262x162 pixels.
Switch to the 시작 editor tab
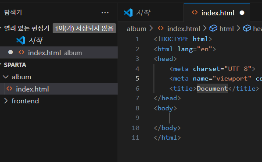[x=151, y=13]
